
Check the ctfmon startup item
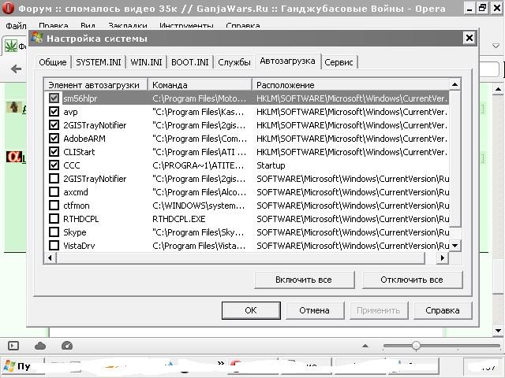click(x=54, y=206)
